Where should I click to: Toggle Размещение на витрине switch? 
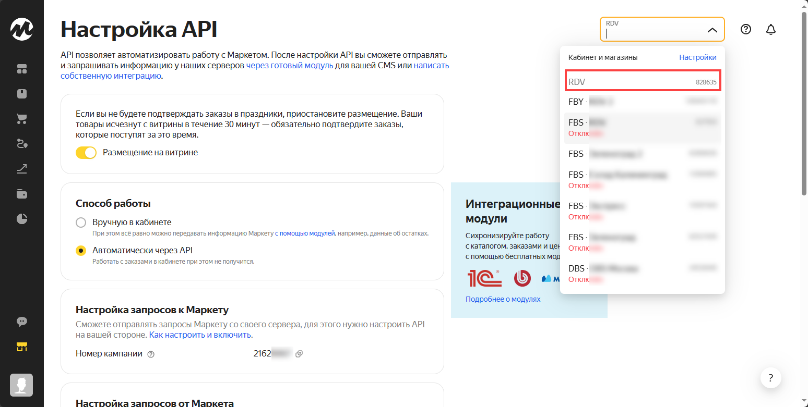(x=86, y=153)
